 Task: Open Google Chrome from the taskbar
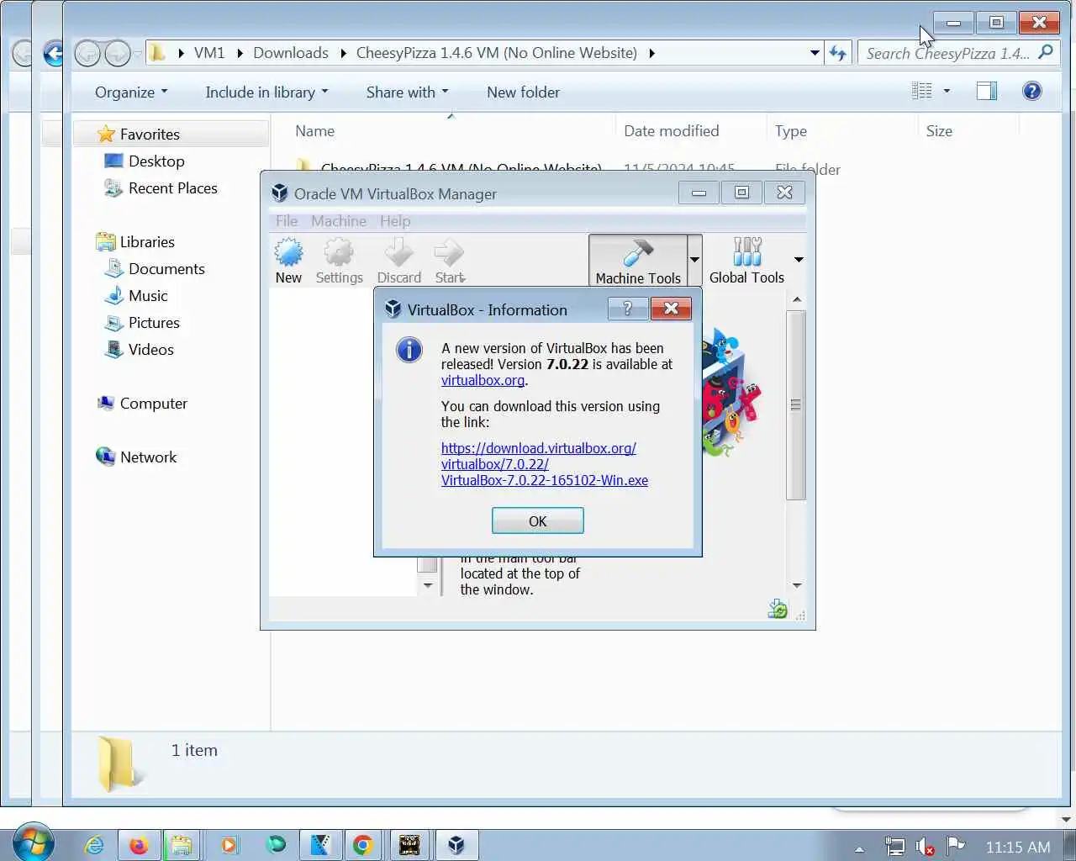(363, 845)
